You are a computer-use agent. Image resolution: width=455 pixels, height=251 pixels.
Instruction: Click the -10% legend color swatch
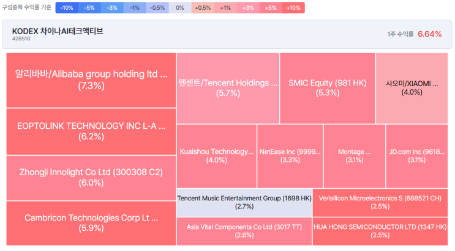pos(67,8)
